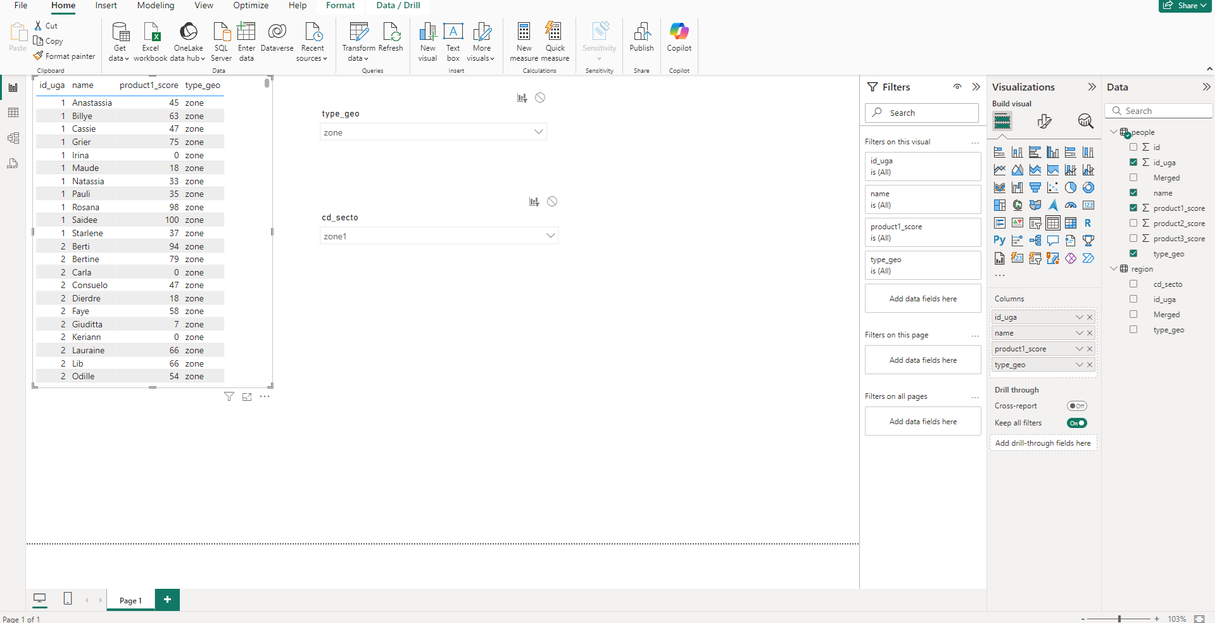Select the Pie chart visualization
Viewport: 1215px width, 623px height.
pos(1070,187)
